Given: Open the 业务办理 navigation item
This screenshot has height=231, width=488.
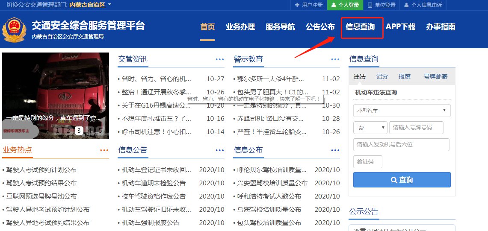Looking at the screenshot, I should click(x=240, y=27).
